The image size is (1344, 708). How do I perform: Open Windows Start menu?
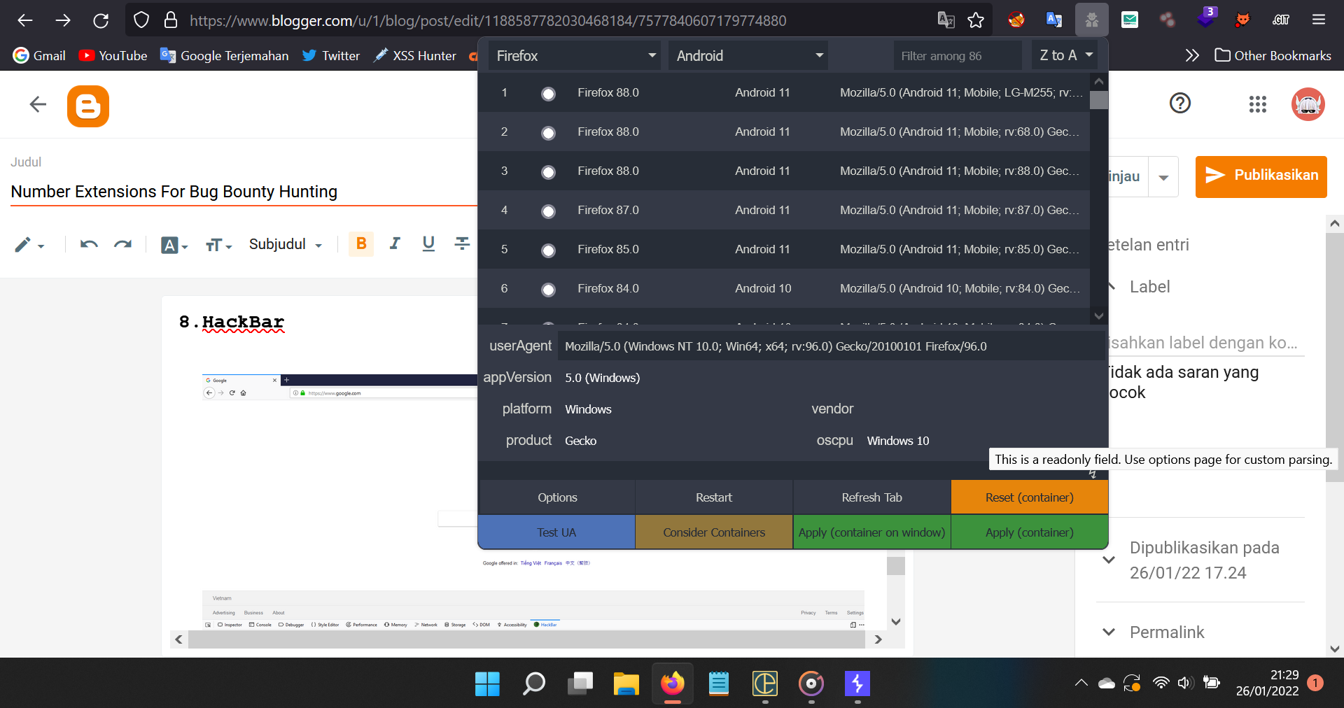(487, 684)
